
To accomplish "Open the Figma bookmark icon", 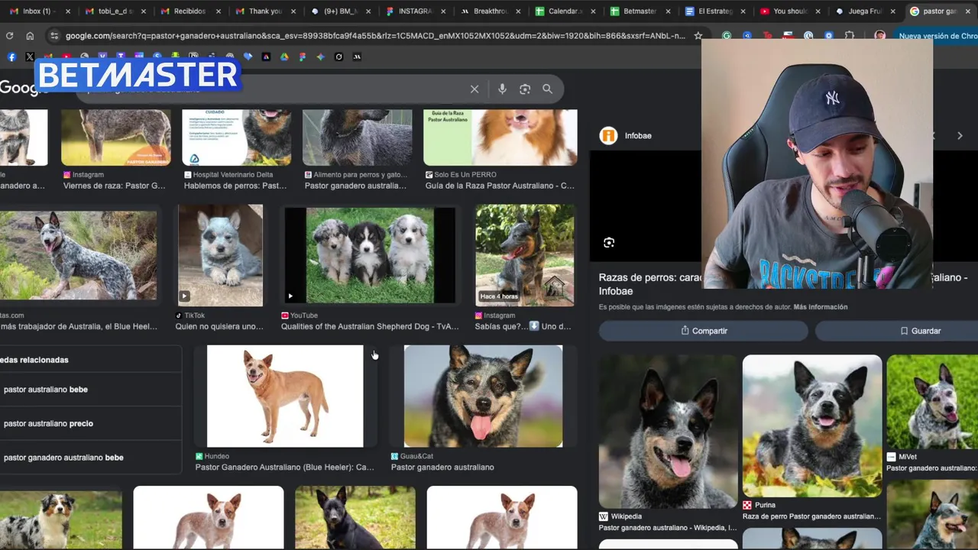I will coord(303,57).
